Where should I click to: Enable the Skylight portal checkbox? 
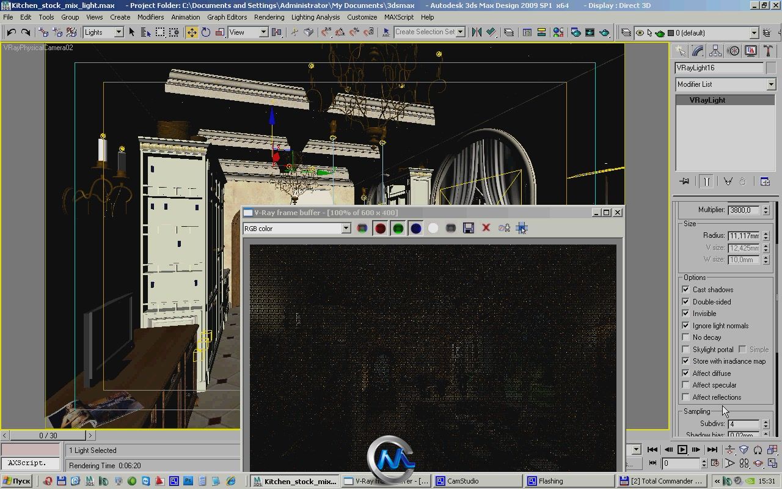tap(685, 350)
